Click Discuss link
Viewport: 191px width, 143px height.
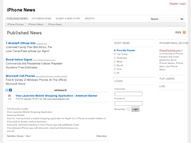[x=20, y=136]
